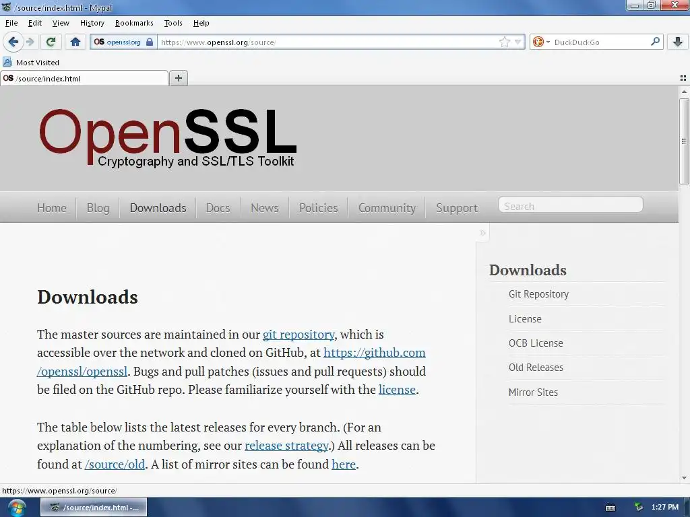Open the Downloads arrow toolbar button
Viewport: 690px width, 517px height.
pyautogui.click(x=678, y=42)
